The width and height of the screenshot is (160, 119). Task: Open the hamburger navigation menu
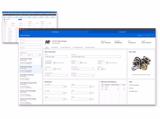[20, 32]
